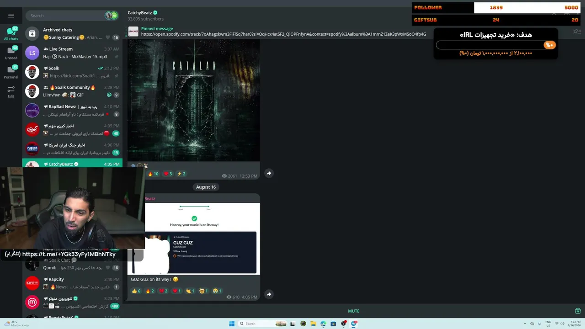Open the CatchyBeatz channel header info

tap(146, 16)
